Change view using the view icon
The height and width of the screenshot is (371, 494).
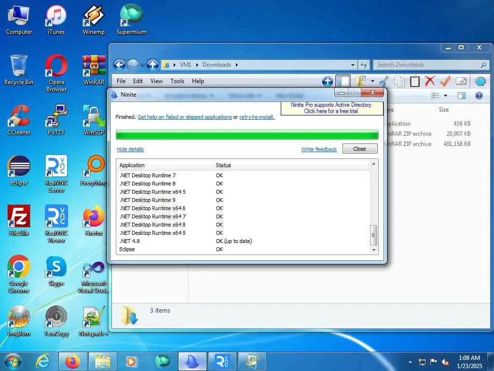coord(435,96)
